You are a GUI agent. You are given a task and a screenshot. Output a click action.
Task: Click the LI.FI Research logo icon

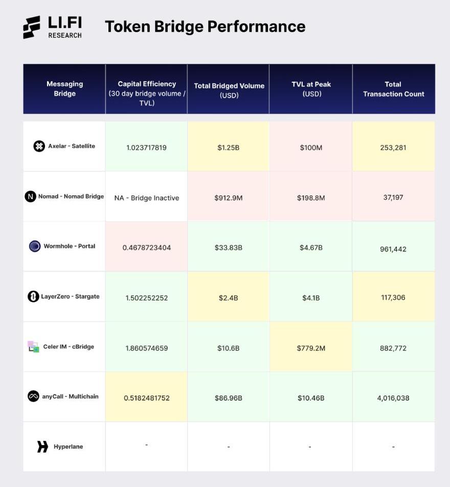(x=32, y=27)
